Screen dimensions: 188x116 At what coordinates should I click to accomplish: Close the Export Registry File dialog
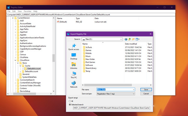(151, 34)
